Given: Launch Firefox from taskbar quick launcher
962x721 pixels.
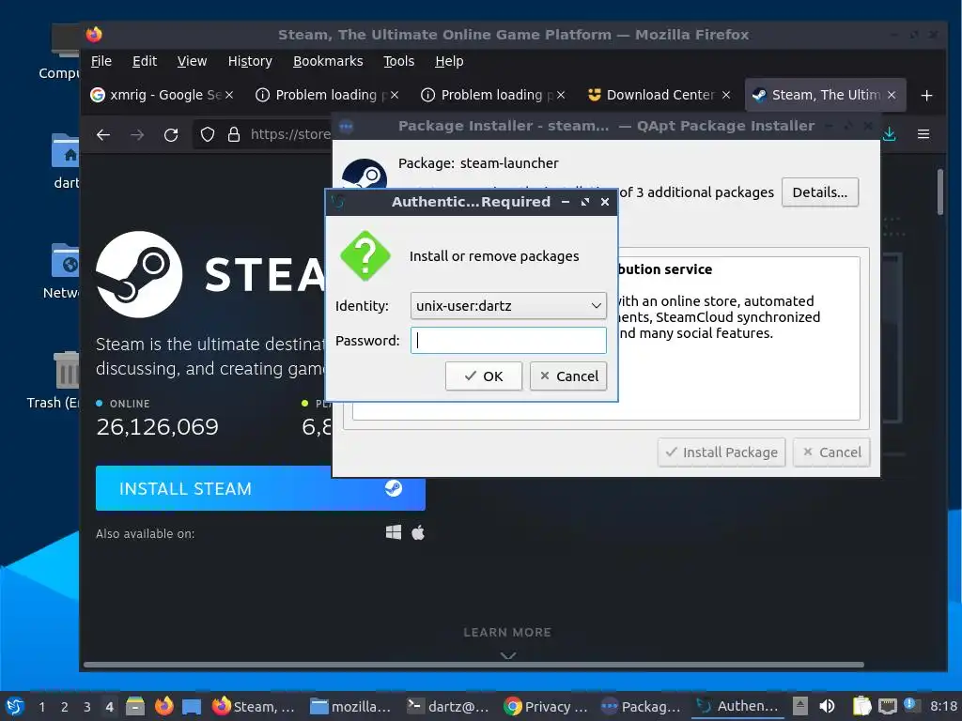Looking at the screenshot, I should (163, 706).
